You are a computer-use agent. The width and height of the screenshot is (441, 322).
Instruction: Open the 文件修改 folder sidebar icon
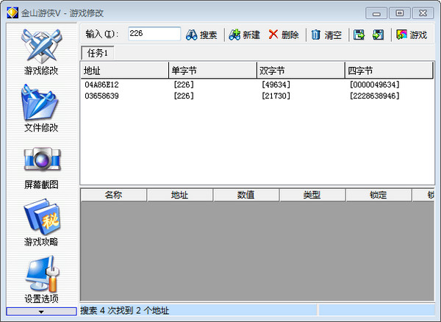tap(40, 103)
